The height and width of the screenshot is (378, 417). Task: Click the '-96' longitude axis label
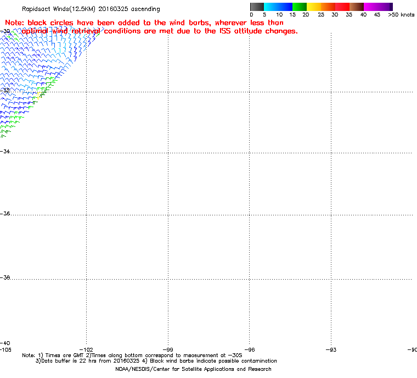pos(250,350)
